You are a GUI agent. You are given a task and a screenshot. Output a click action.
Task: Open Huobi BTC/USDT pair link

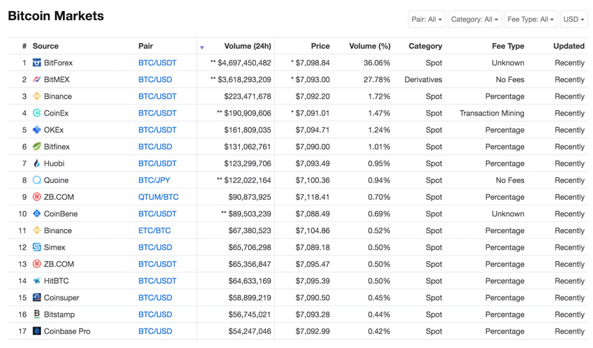click(x=158, y=164)
